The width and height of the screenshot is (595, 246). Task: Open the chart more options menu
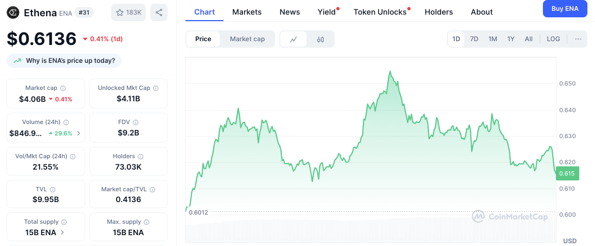[x=578, y=39]
